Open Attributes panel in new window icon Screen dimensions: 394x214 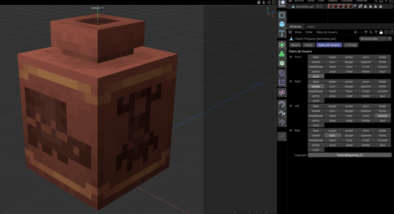point(391,32)
